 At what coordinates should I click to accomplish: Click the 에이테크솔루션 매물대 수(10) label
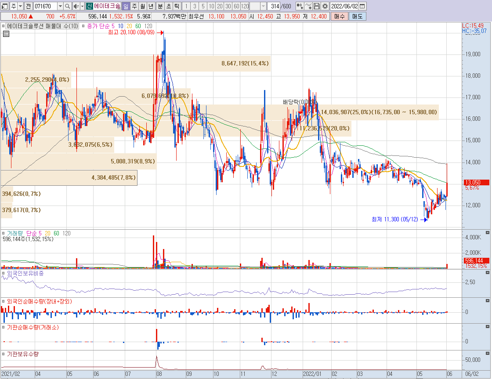pos(42,26)
